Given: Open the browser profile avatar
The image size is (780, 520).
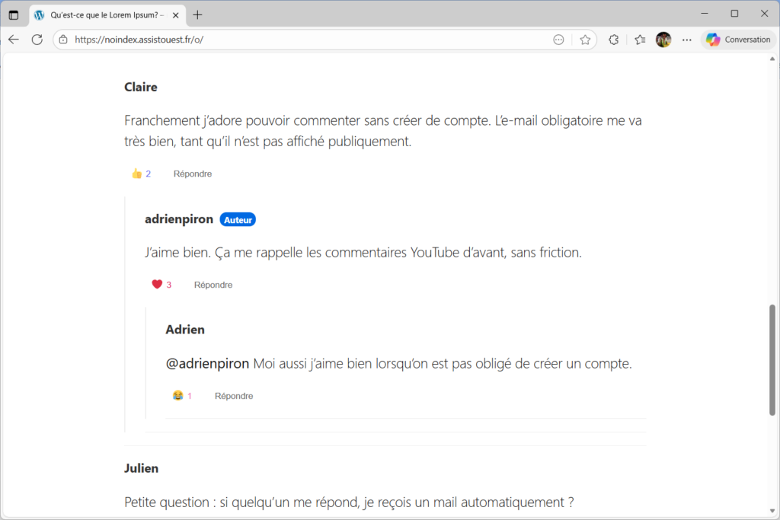Looking at the screenshot, I should [x=663, y=40].
